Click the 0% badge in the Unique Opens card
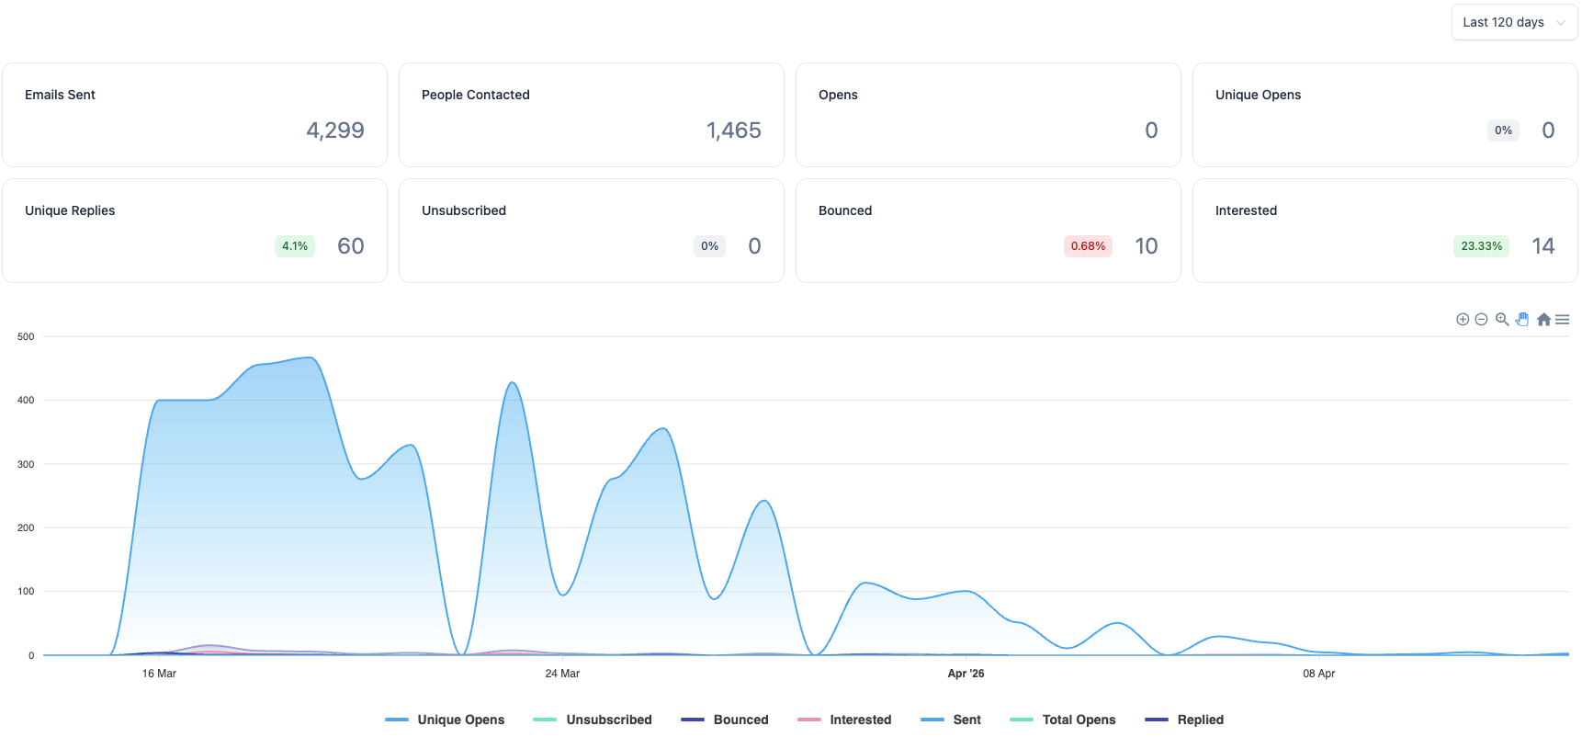This screenshot has height=737, width=1582. point(1504,130)
